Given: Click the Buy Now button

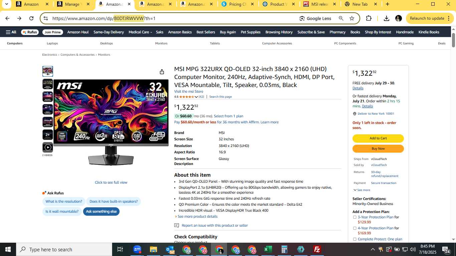Looking at the screenshot, I should coord(378,149).
